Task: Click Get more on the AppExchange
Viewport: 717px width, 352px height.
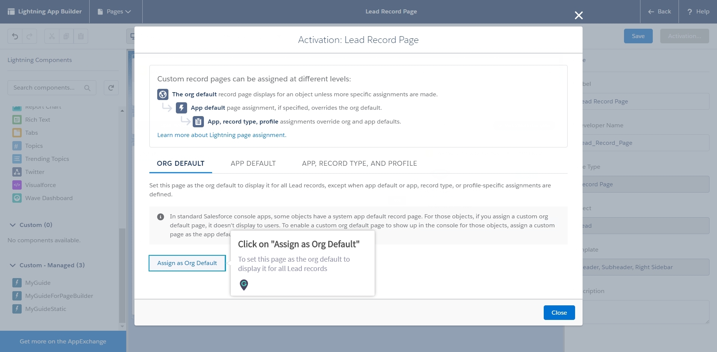Action: 63,341
